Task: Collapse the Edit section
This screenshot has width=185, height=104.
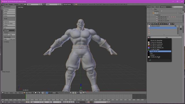Action: (x=5, y=19)
